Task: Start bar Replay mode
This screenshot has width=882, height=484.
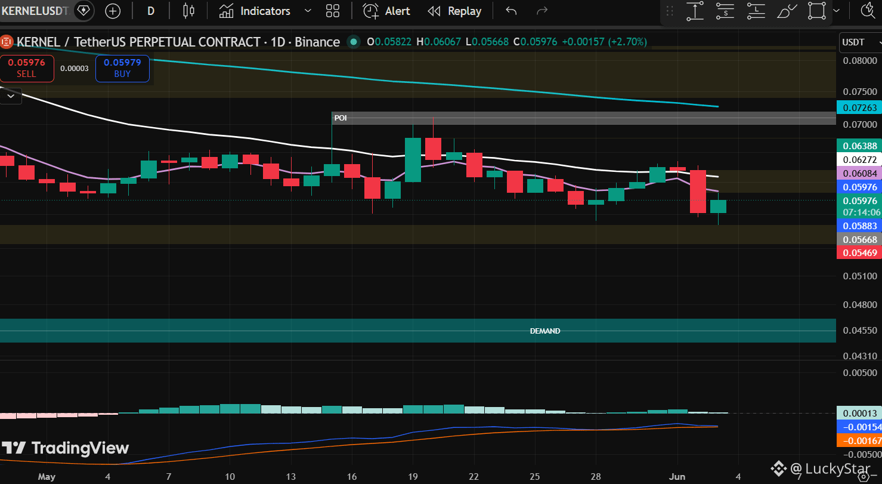Action: point(454,11)
